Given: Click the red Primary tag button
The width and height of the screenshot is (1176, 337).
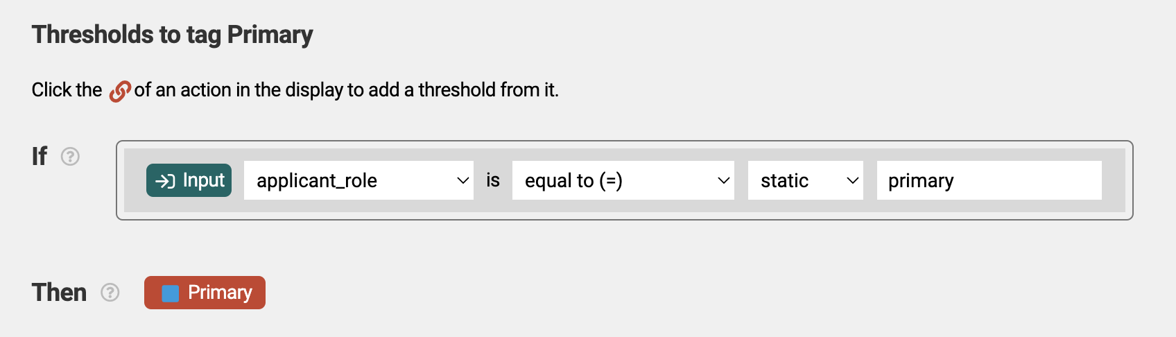Looking at the screenshot, I should point(205,293).
